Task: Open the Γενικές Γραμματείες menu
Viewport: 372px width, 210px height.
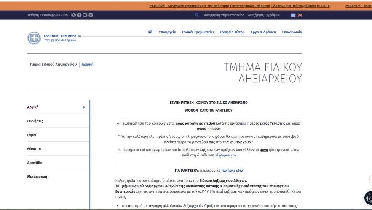Action: point(198,32)
